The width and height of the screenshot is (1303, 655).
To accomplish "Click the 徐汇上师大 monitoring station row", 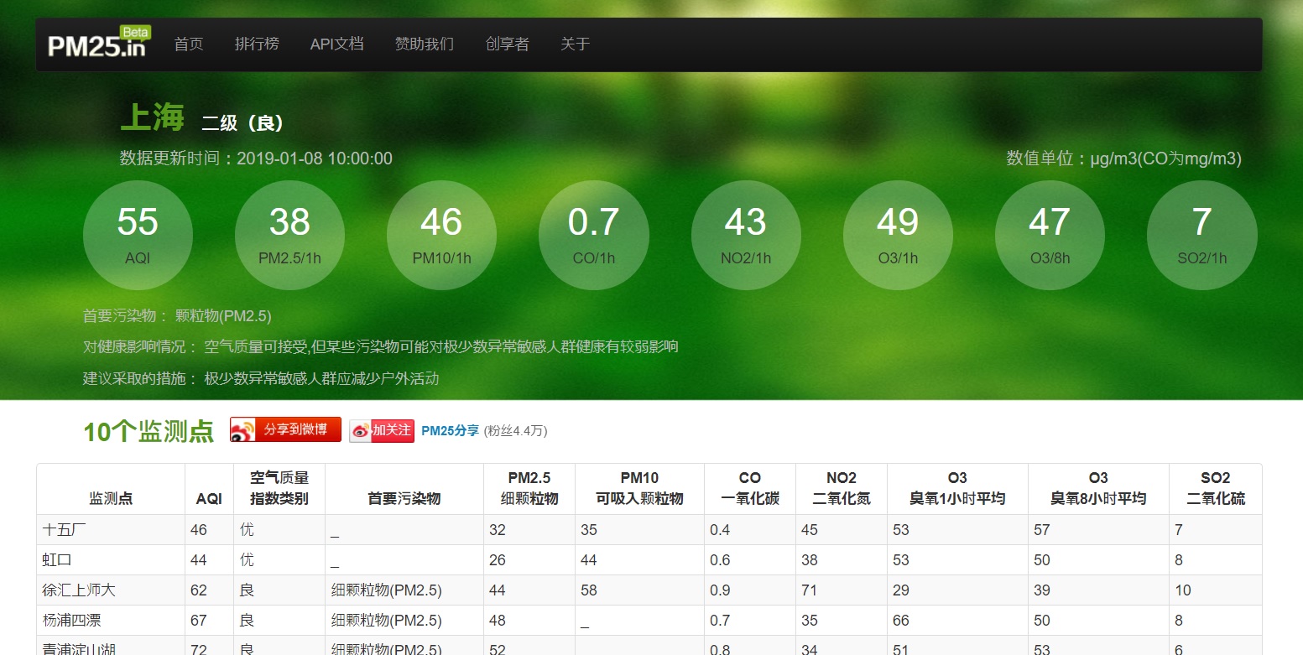I will pos(80,590).
